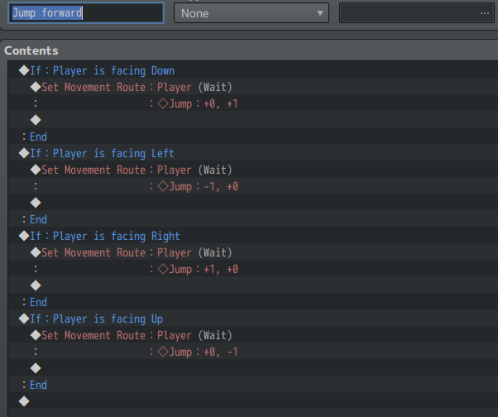Click empty diamond line inside facing Down block
This screenshot has height=417, width=498.
[253, 120]
